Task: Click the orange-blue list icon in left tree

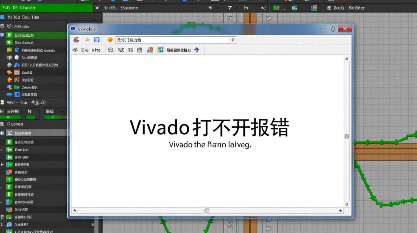Action: coord(16,72)
